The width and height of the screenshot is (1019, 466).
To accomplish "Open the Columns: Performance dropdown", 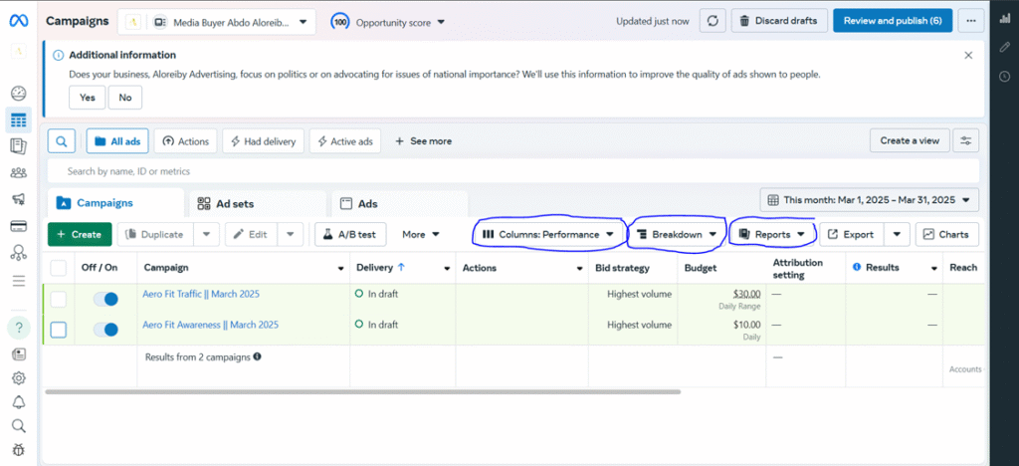I will coord(548,235).
